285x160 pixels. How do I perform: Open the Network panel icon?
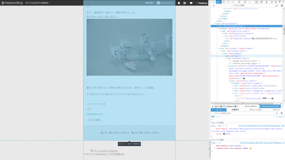(x=250, y=2)
